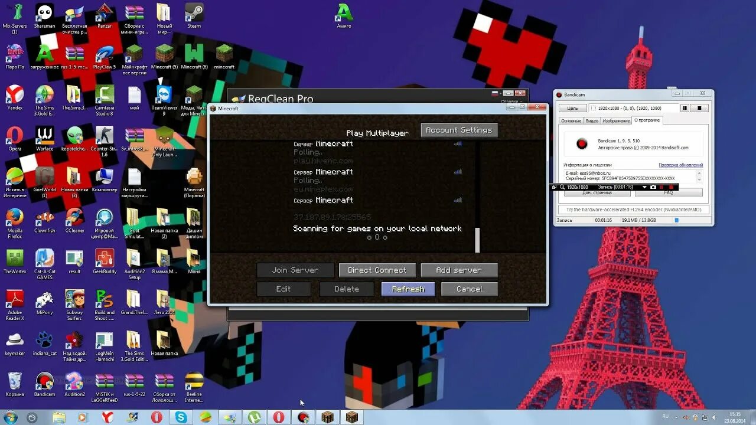Select the Mix-Servers creeper icon
This screenshot has height=425, width=756.
click(x=15, y=19)
